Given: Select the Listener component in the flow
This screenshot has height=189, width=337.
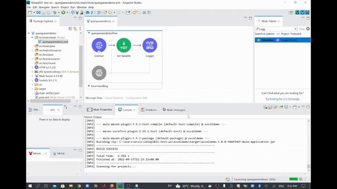Looking at the screenshot, I should (99, 45).
